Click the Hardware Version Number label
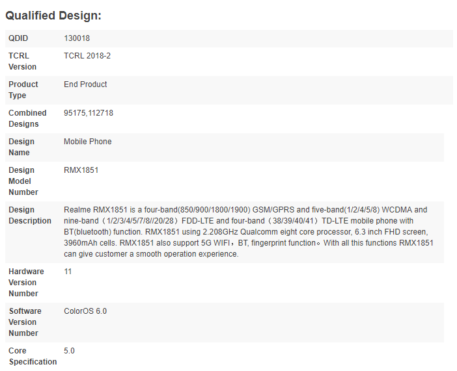The width and height of the screenshot is (457, 371). tap(25, 283)
